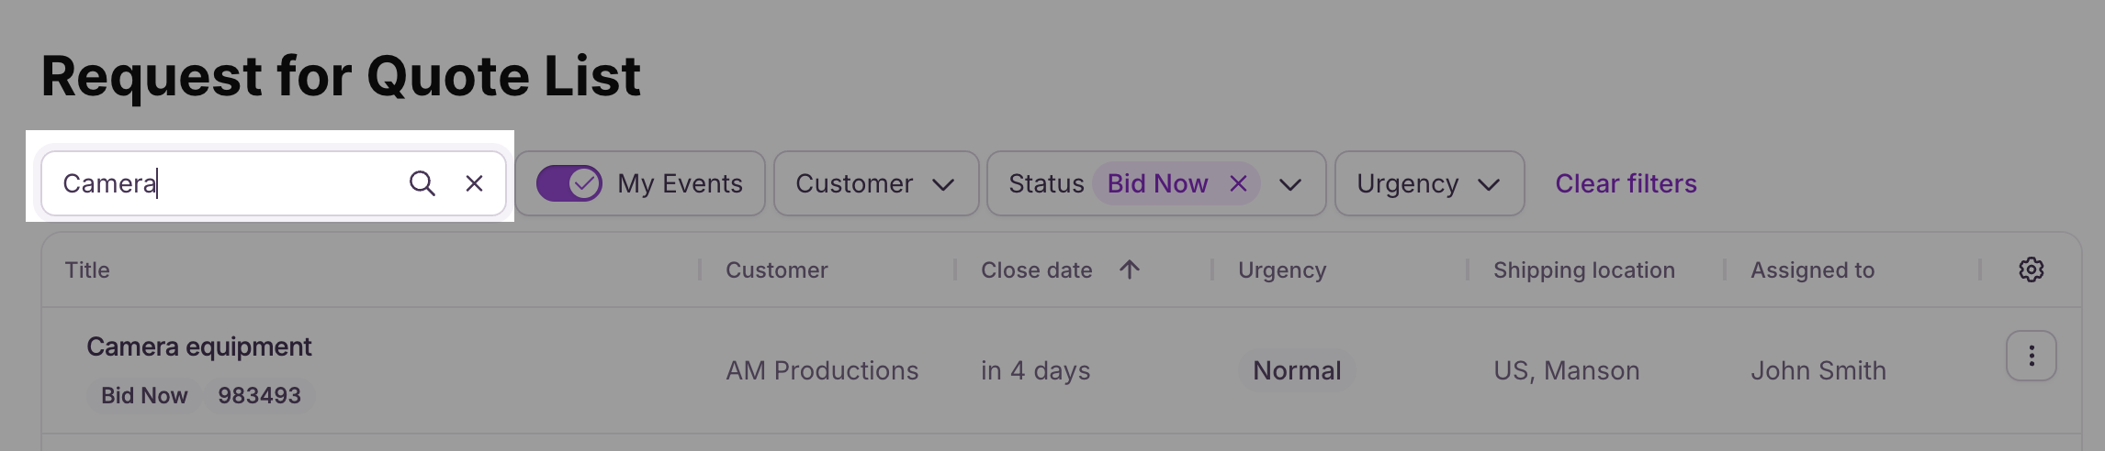
Task: Expand the Status filter chevron
Action: point(1289,184)
